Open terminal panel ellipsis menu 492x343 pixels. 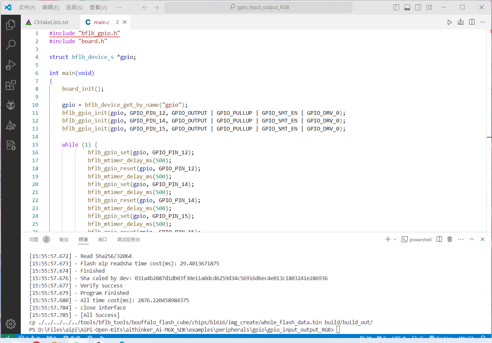pos(461,239)
